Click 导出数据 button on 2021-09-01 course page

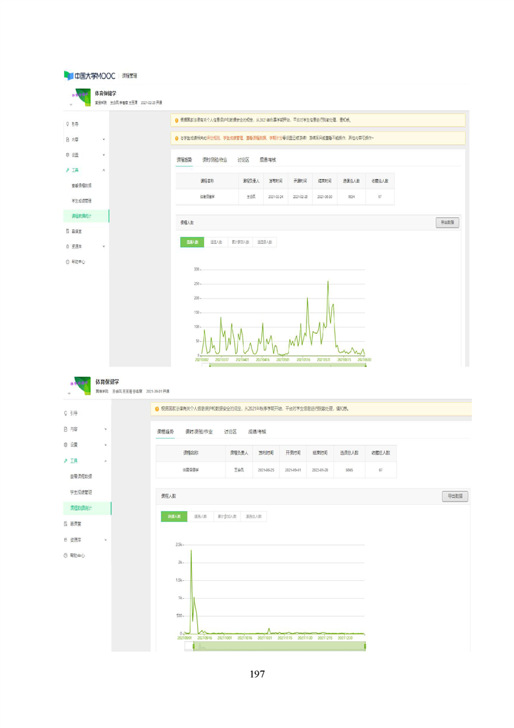click(x=455, y=496)
